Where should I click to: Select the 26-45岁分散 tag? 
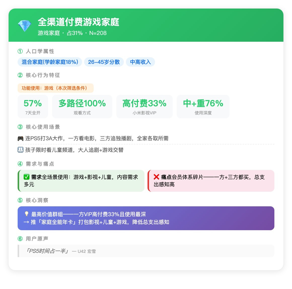pos(104,62)
